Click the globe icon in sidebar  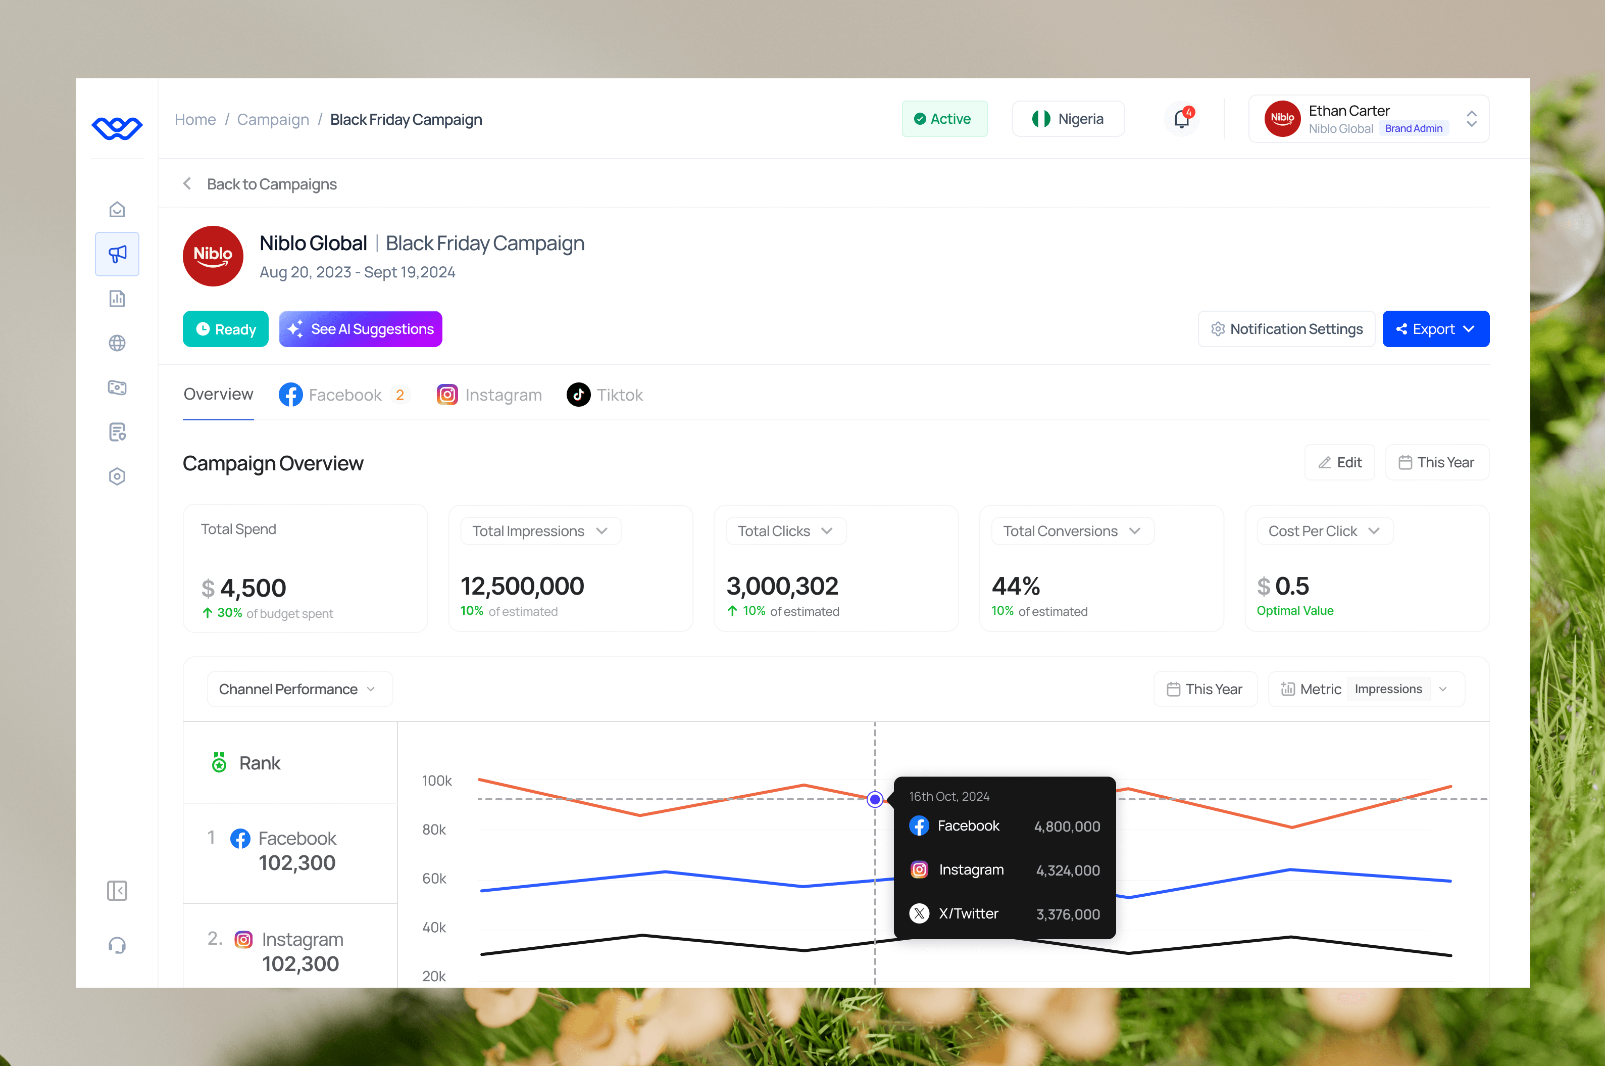click(x=117, y=343)
